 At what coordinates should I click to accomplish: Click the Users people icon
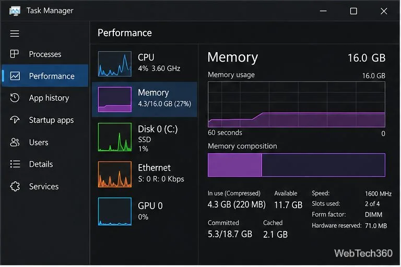click(15, 142)
